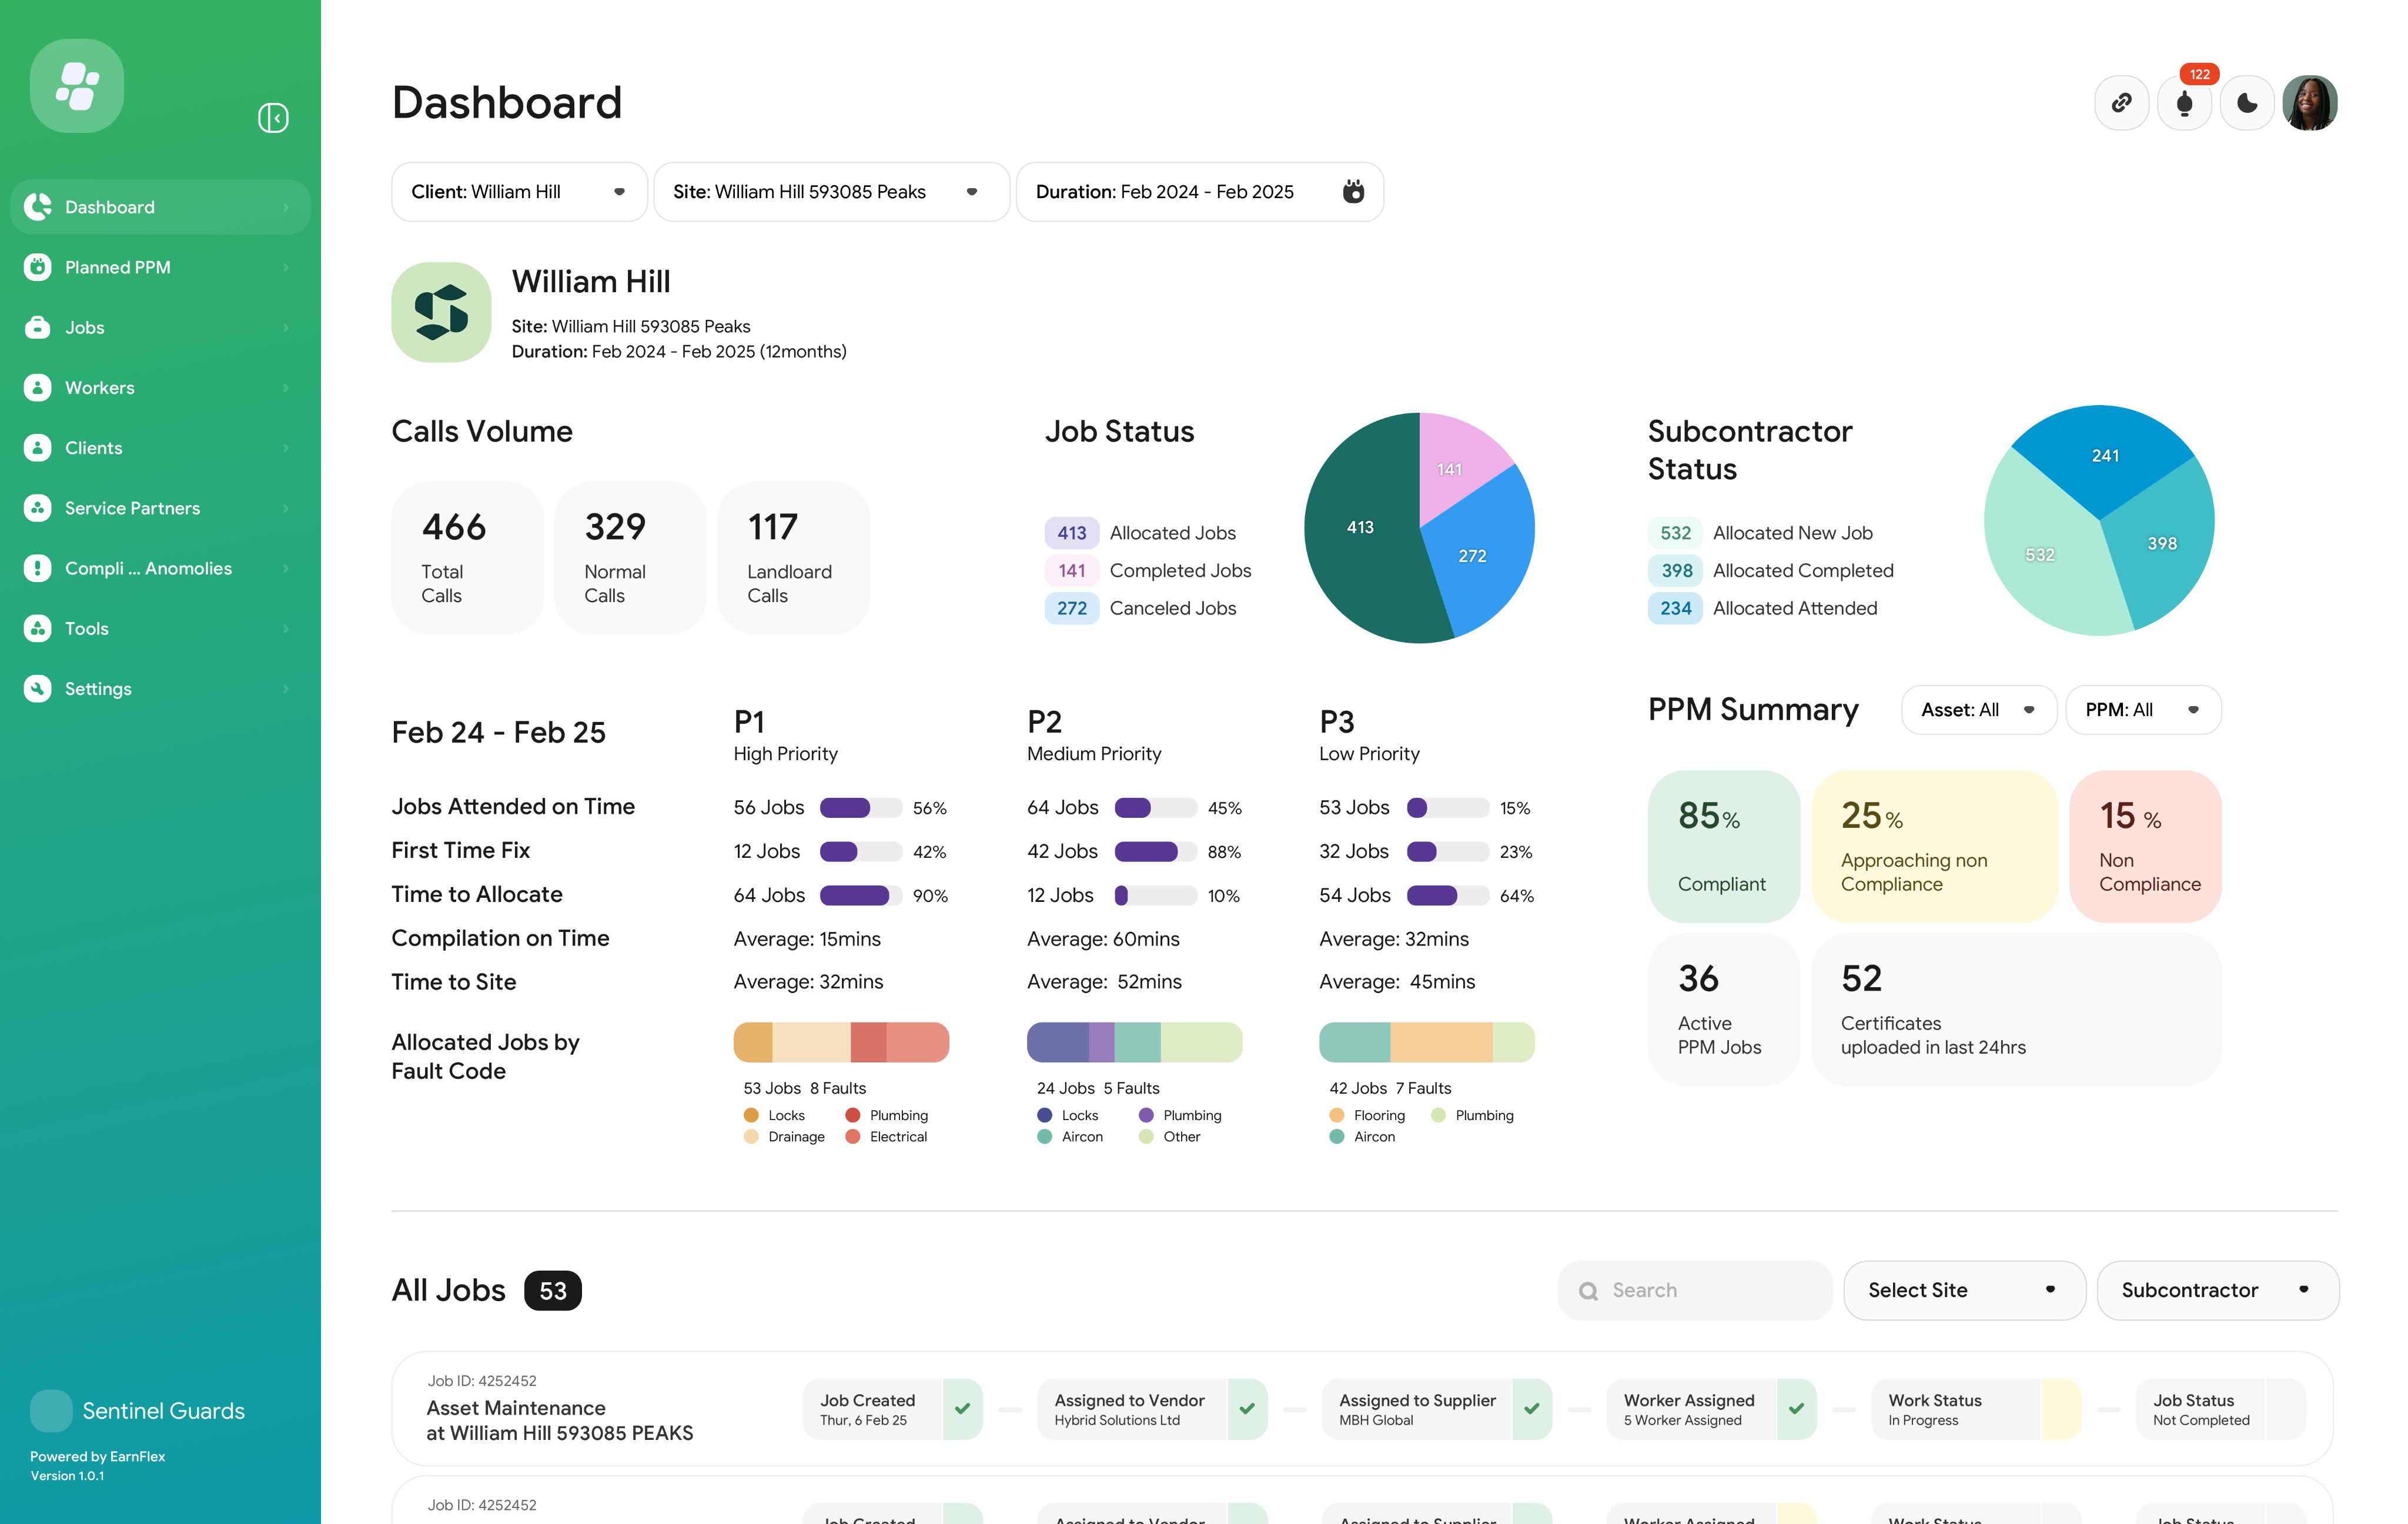Viewport: 2408px width, 1524px height.
Task: Open the user profile avatar
Action: click(x=2310, y=103)
